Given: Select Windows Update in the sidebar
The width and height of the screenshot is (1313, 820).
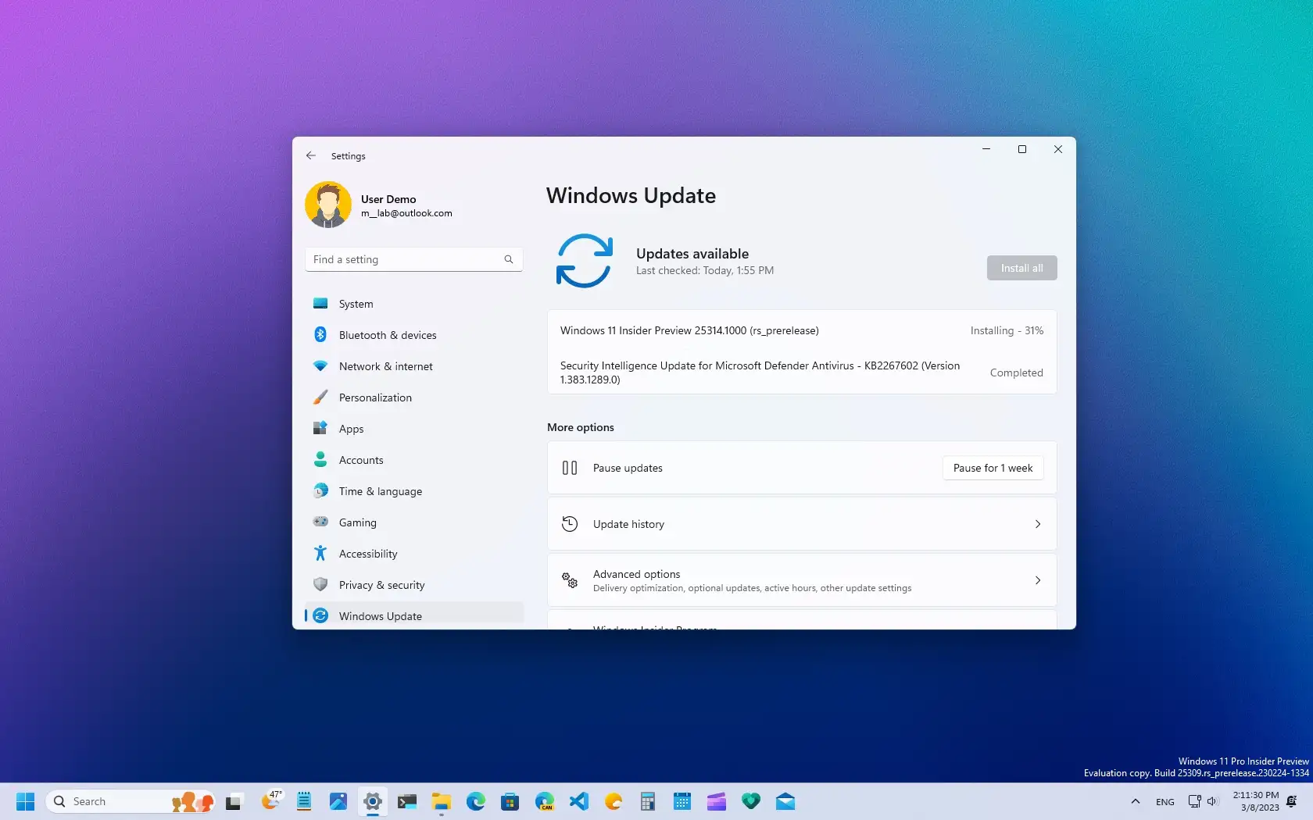Looking at the screenshot, I should pyautogui.click(x=413, y=615).
